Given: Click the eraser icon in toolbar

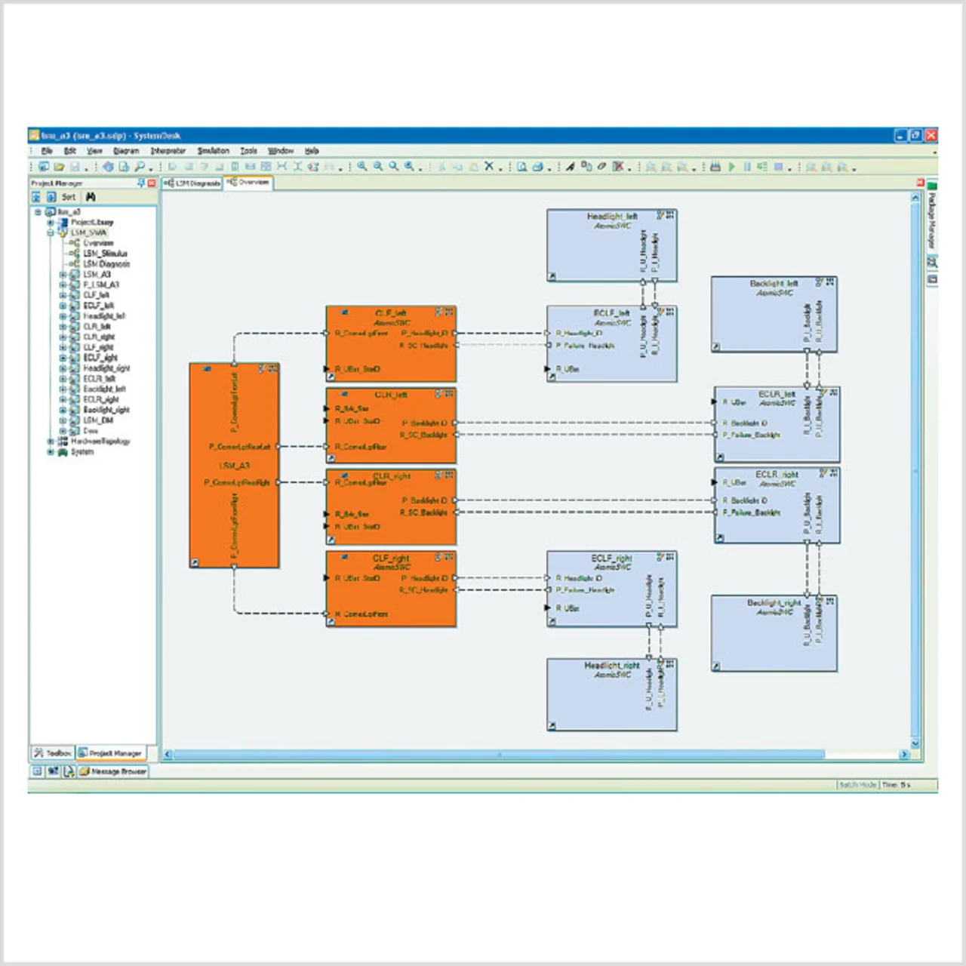Looking at the screenshot, I should coord(601,167).
